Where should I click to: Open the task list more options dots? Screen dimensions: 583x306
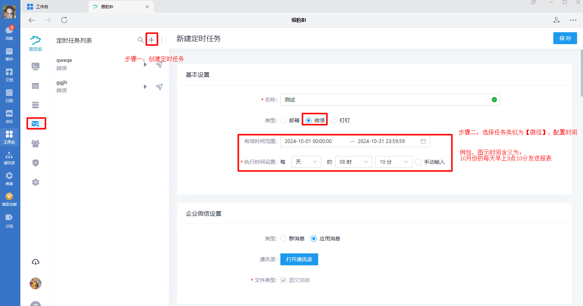162,40
